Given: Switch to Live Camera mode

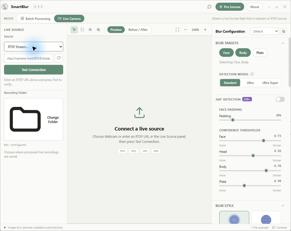Looking at the screenshot, I should pos(69,18).
